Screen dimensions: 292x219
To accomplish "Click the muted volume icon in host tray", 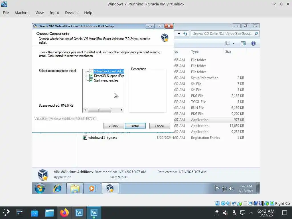I will pyautogui.click(x=225, y=213).
